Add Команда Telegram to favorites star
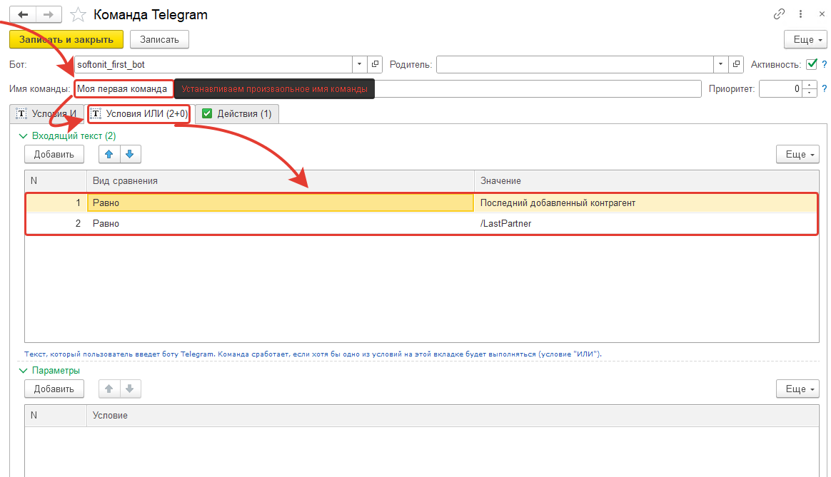 tap(79, 14)
